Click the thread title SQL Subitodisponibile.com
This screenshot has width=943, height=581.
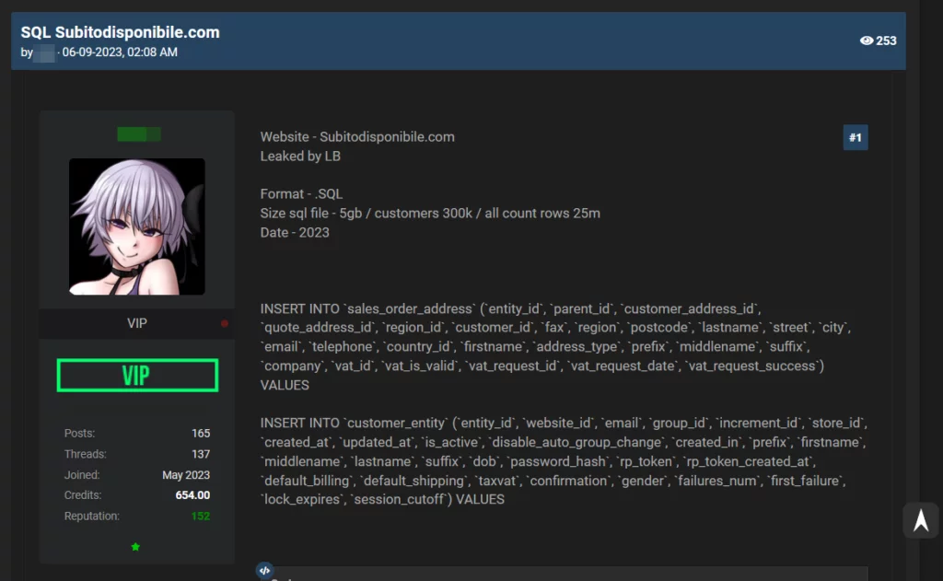coord(120,32)
